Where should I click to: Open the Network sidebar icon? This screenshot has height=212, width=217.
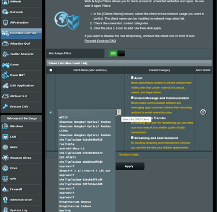5,12
